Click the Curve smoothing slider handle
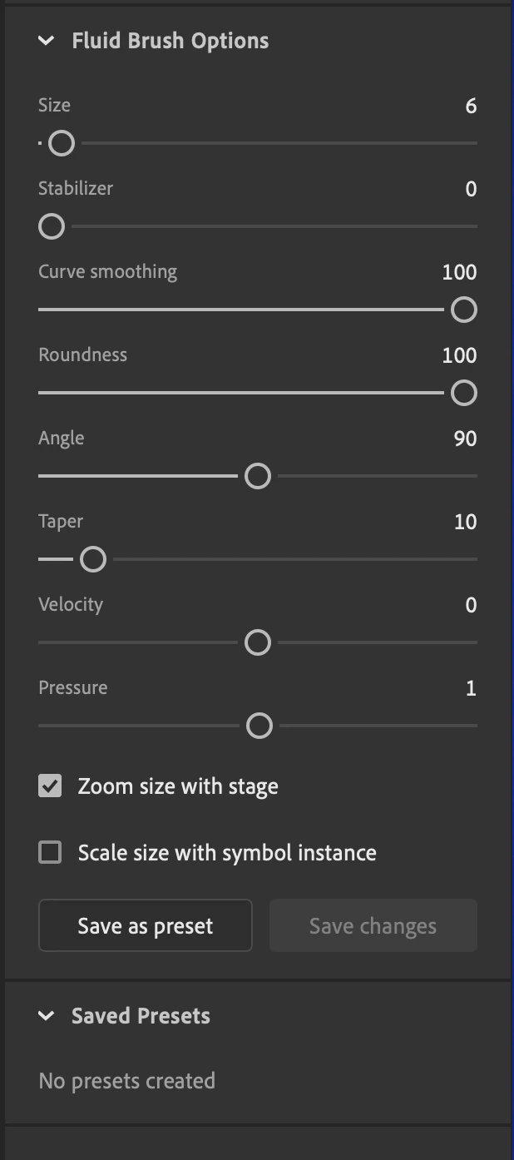 pos(463,310)
